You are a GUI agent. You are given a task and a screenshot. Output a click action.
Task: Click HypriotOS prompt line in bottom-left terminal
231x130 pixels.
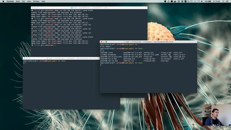point(44,61)
